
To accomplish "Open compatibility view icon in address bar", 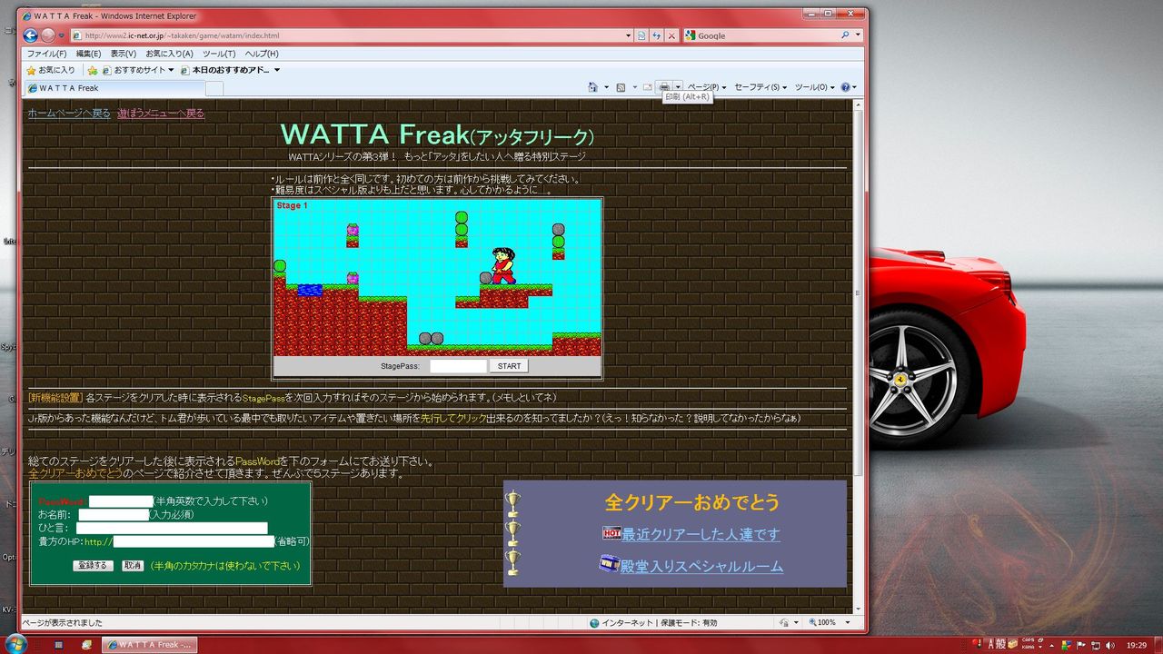I will tap(642, 35).
